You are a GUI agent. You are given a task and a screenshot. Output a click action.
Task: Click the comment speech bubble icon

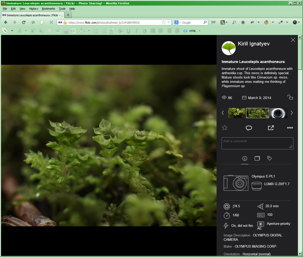(x=249, y=128)
